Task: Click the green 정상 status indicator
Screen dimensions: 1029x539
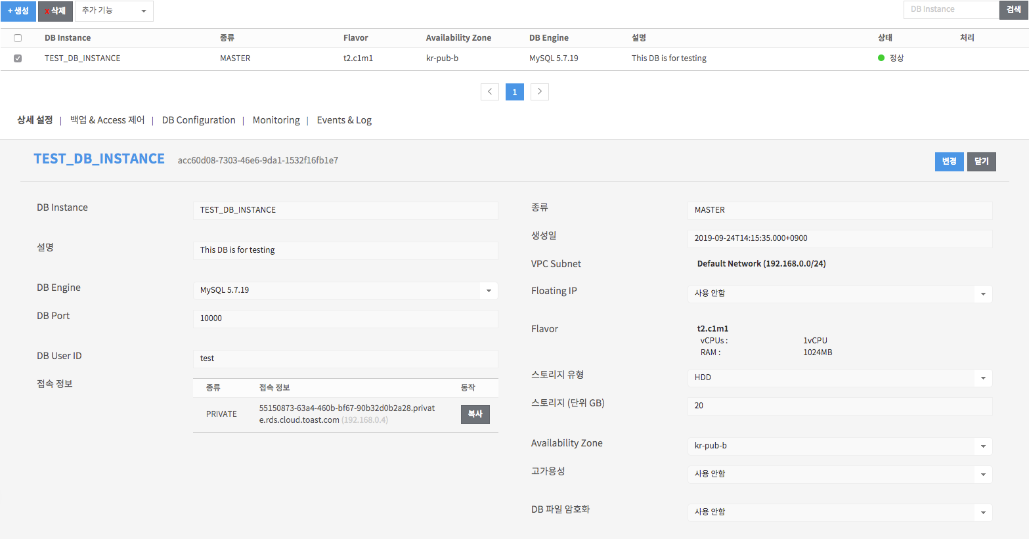Action: coord(891,58)
